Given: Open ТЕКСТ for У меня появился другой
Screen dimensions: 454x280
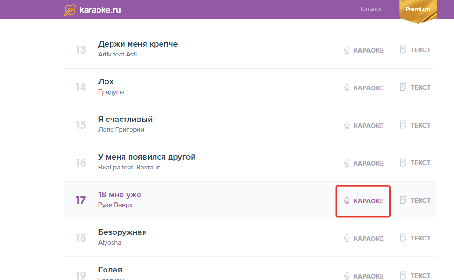Looking at the screenshot, I should pos(421,163).
